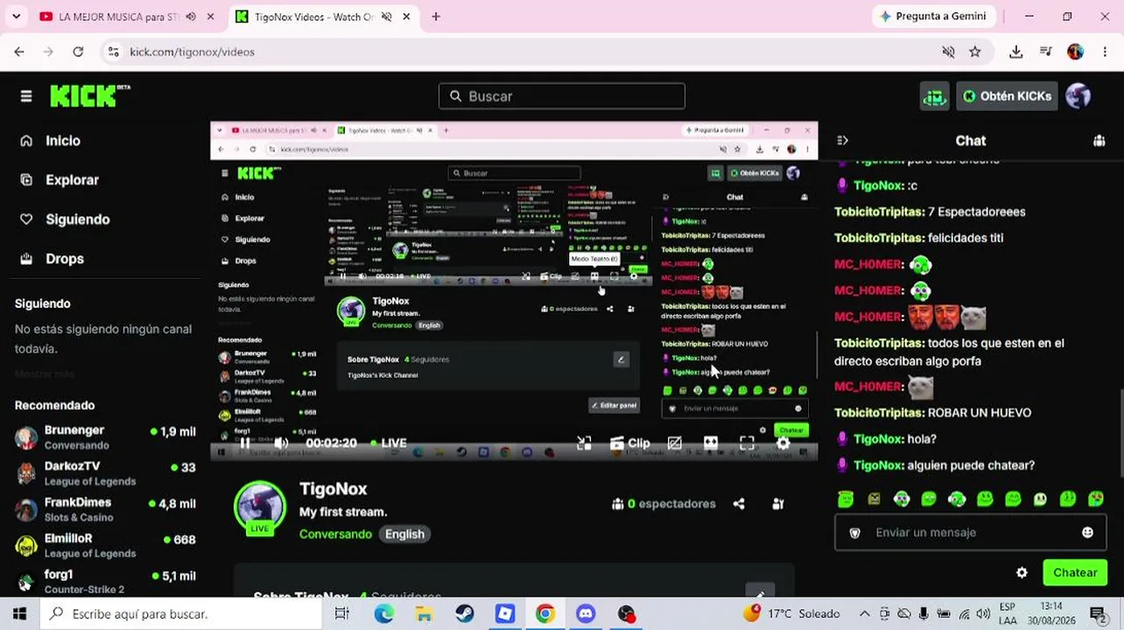Mute the TigoNox Videos tab audio
This screenshot has height=630, width=1124.
pyautogui.click(x=387, y=17)
